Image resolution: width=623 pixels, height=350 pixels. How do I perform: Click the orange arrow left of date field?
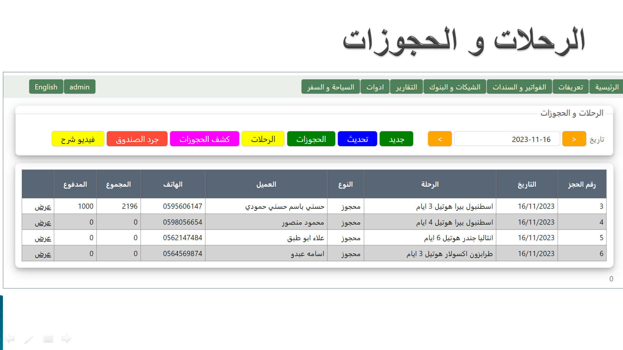(440, 139)
